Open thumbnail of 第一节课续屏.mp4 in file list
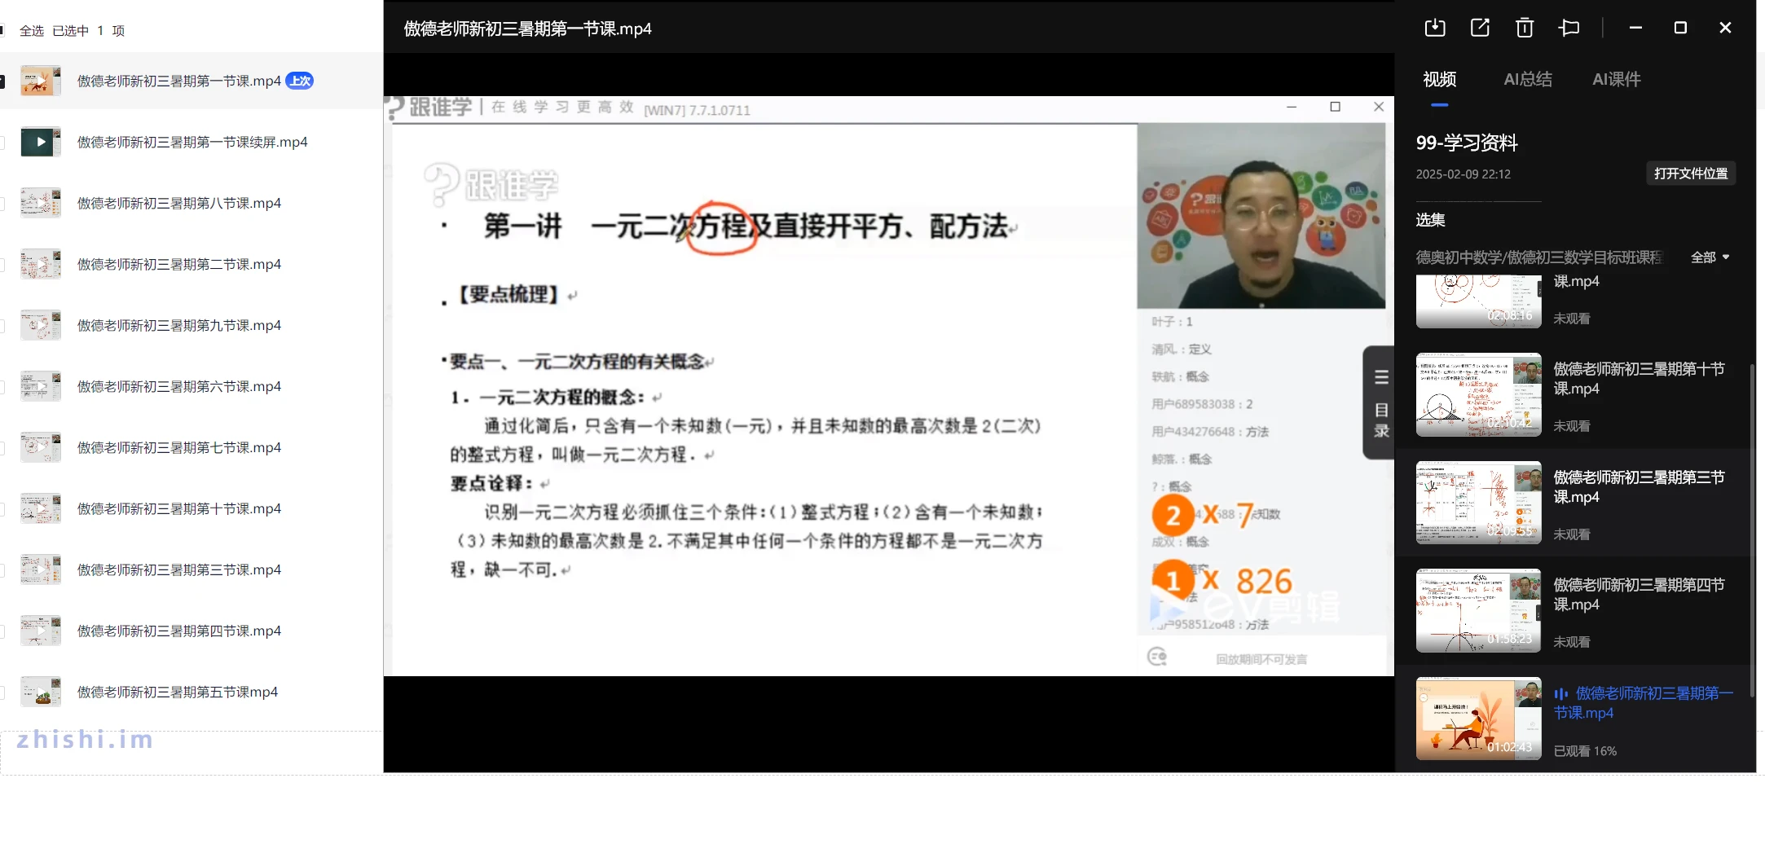Screen dimensions: 1765x853 click(x=41, y=142)
